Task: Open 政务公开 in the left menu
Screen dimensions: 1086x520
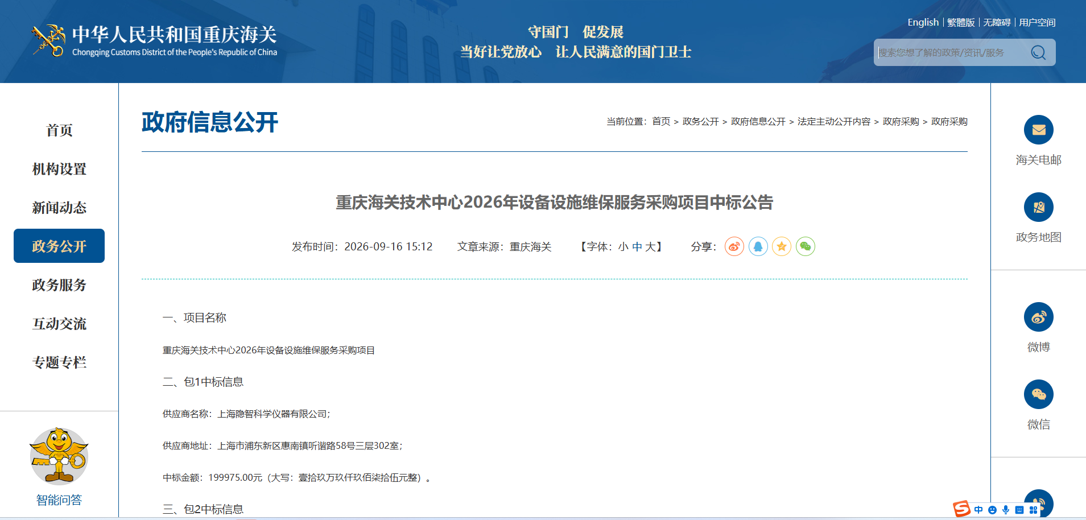Action: coord(59,246)
